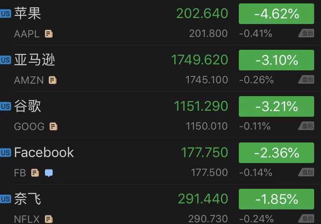Click the 盘后 tag in the Amazon row

[307, 80]
